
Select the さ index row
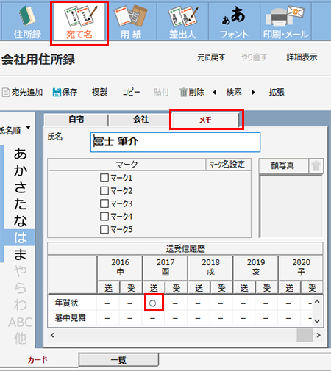click(20, 187)
